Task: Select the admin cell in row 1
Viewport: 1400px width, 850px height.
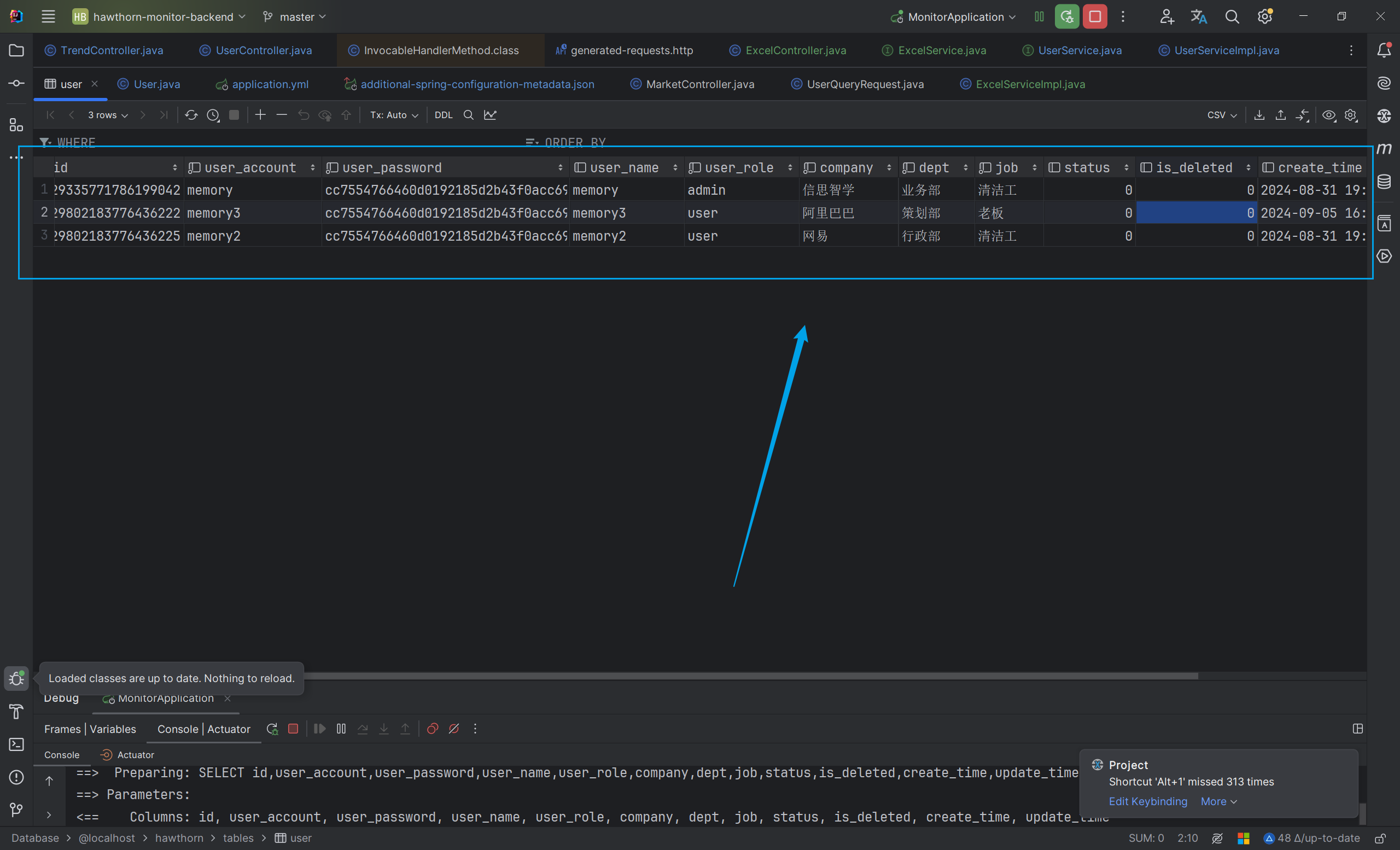Action: (741, 190)
